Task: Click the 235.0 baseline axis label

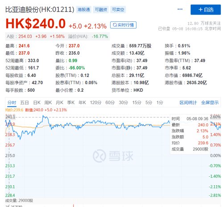Action: (x=10, y=156)
